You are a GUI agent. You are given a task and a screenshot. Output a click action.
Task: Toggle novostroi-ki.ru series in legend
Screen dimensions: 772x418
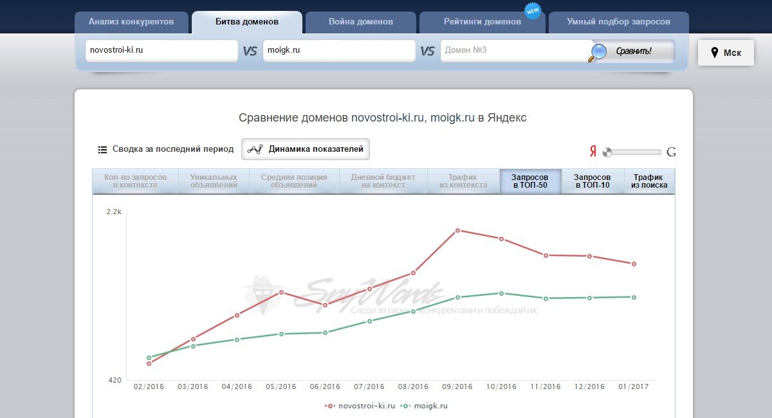(360, 406)
